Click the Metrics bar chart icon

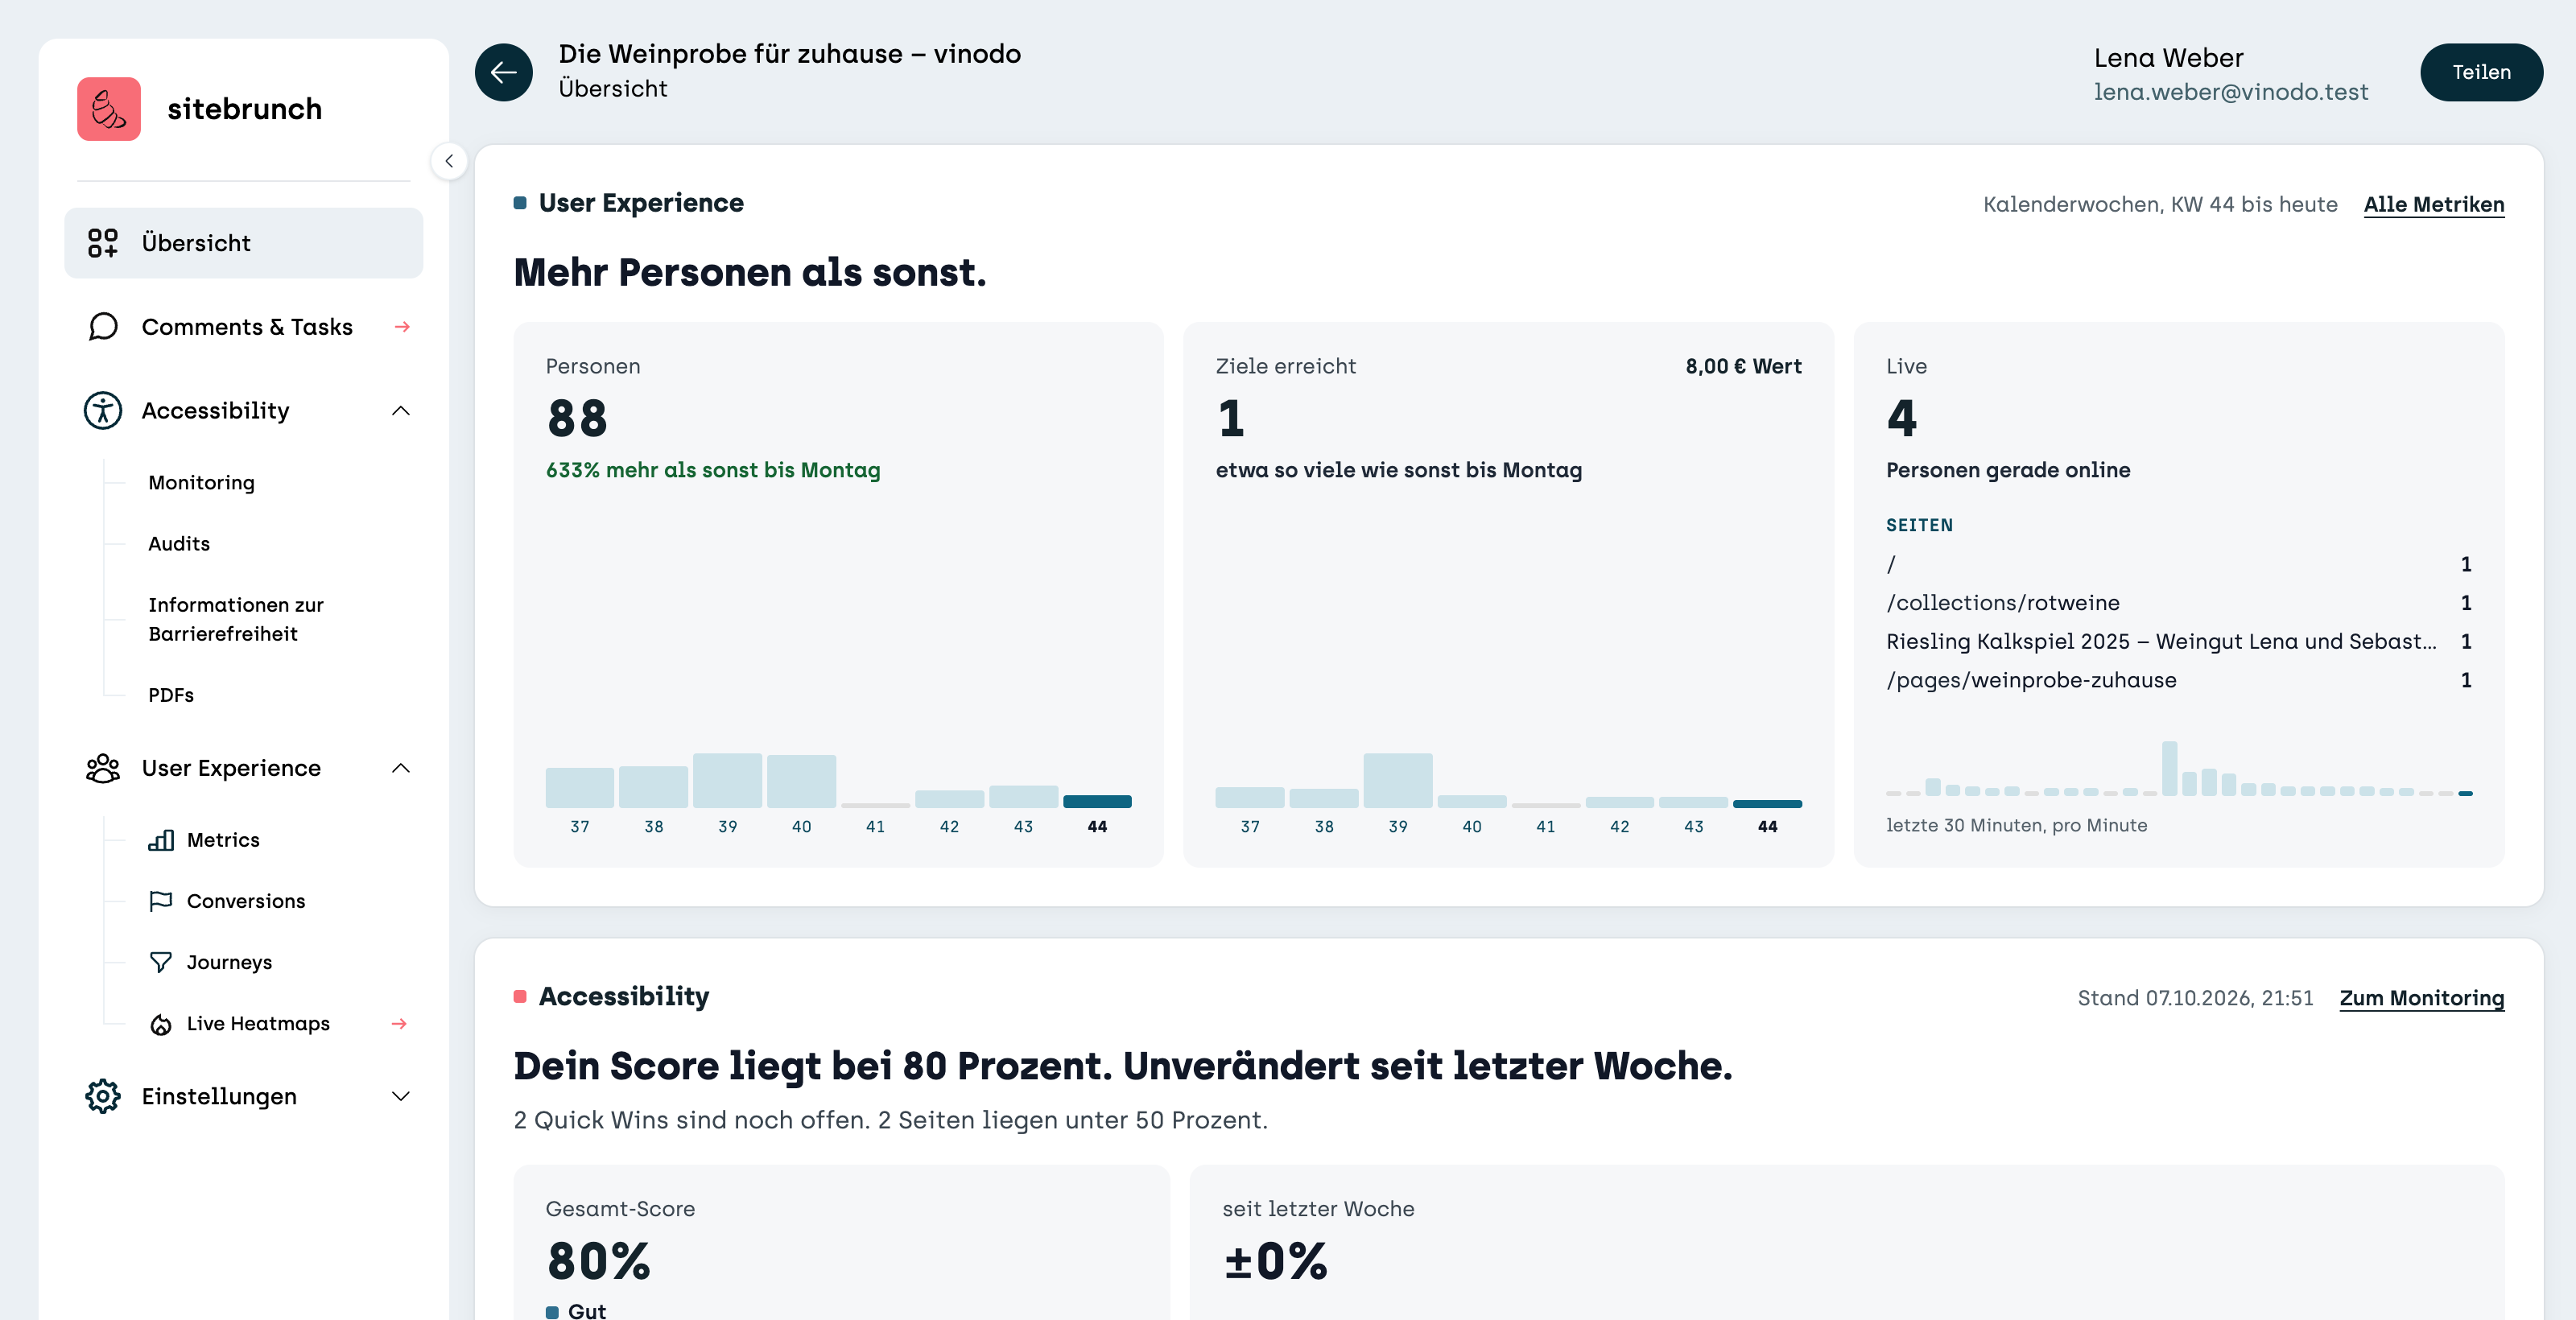coord(161,840)
